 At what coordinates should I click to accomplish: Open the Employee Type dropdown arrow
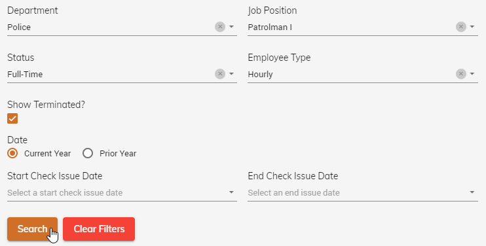coord(472,74)
